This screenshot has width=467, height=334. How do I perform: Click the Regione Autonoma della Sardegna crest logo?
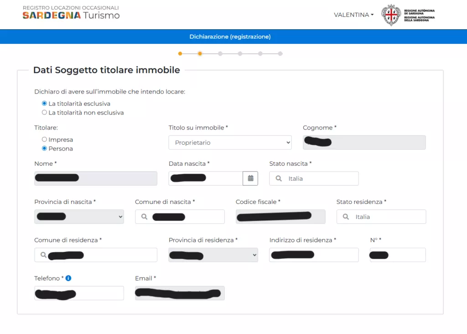click(391, 15)
